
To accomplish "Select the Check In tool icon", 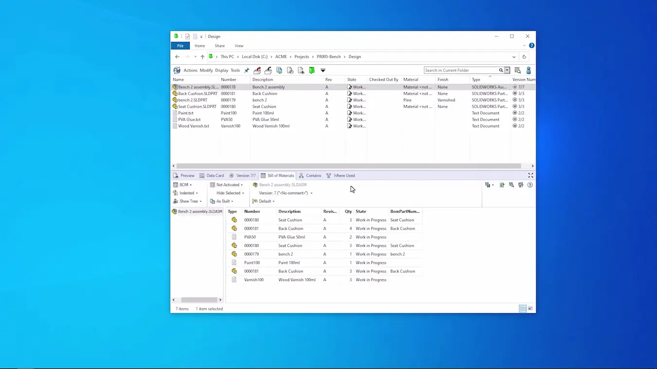I will (x=268, y=70).
